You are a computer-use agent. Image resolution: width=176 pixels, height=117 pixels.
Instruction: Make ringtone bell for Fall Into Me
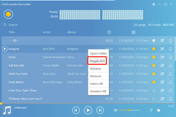(x=170, y=66)
